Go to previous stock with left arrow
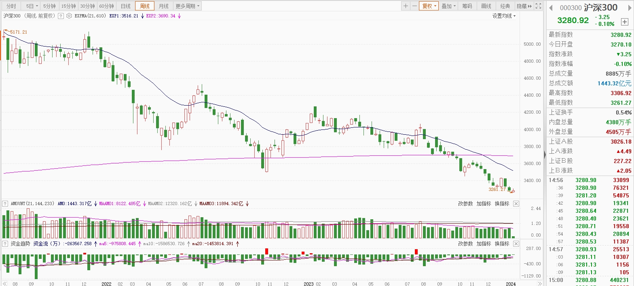This screenshot has width=634, height=286. (x=552, y=7)
